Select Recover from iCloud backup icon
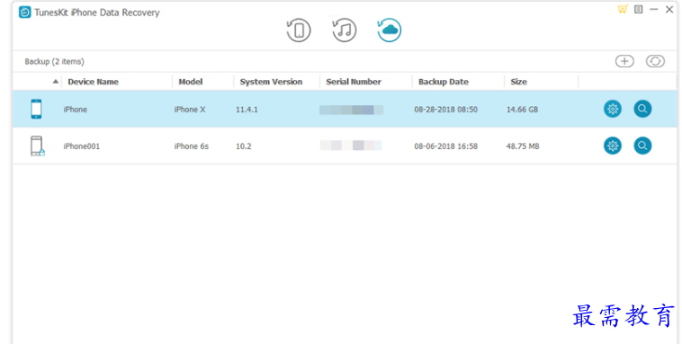 pyautogui.click(x=390, y=30)
